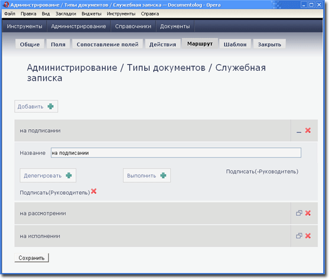The height and width of the screenshot is (279, 329).
Task: Remove the 'Подписать(Руководитель)' action
Action: point(93,191)
